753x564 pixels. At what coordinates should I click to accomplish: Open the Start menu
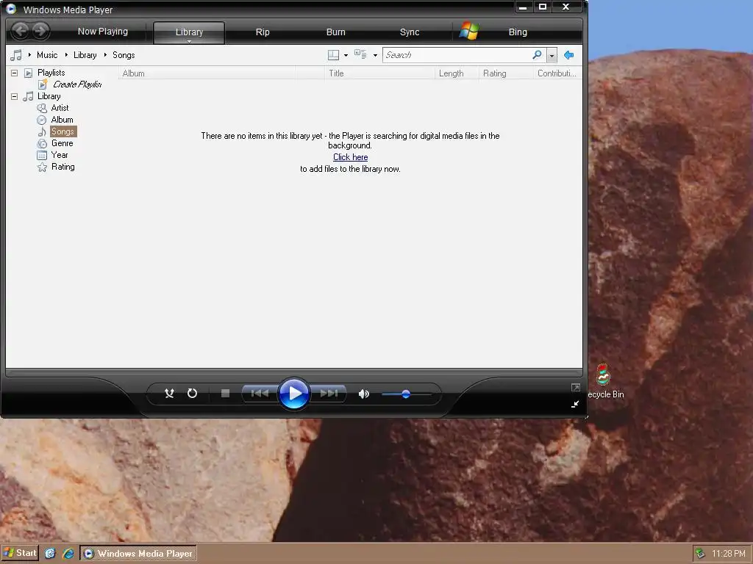click(20, 554)
